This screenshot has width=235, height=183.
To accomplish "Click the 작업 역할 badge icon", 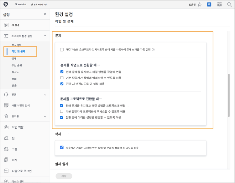I will point(6,127).
